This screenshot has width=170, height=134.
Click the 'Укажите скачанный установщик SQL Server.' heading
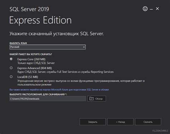[57, 34]
